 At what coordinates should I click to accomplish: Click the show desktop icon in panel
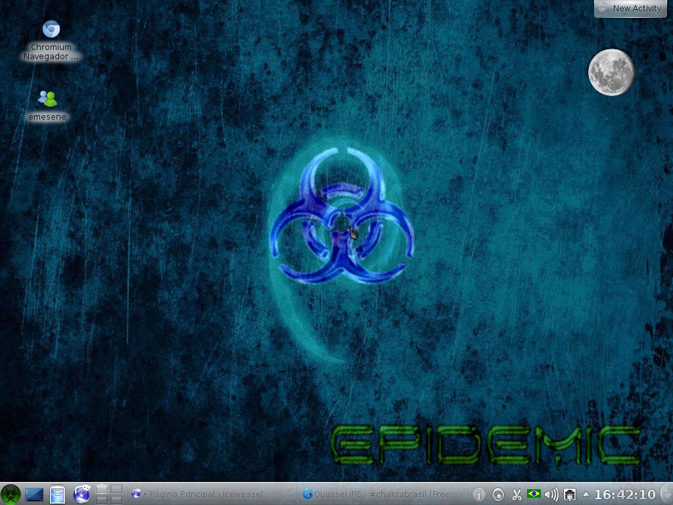coord(34,494)
